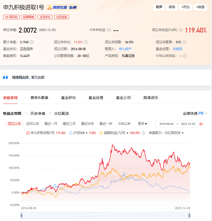Select the 成立以来 period
This screenshot has width=212, height=221.
pos(14,124)
